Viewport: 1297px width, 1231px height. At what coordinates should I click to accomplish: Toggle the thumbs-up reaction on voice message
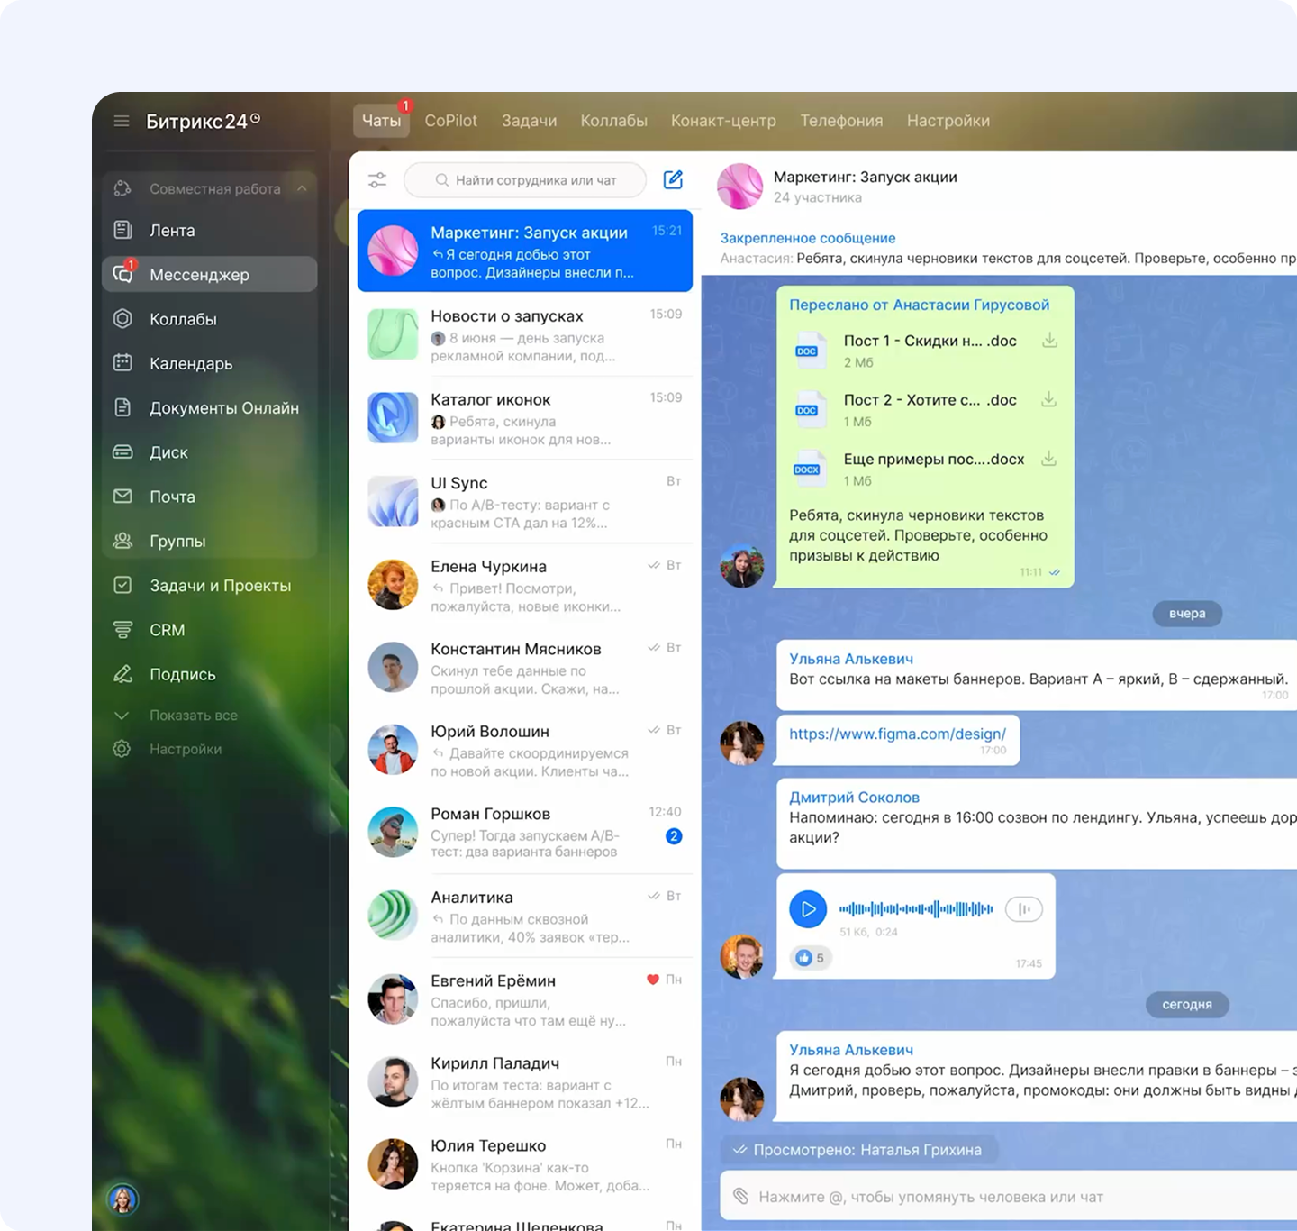811,958
